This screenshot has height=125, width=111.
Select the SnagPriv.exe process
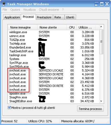(x=53, y=97)
